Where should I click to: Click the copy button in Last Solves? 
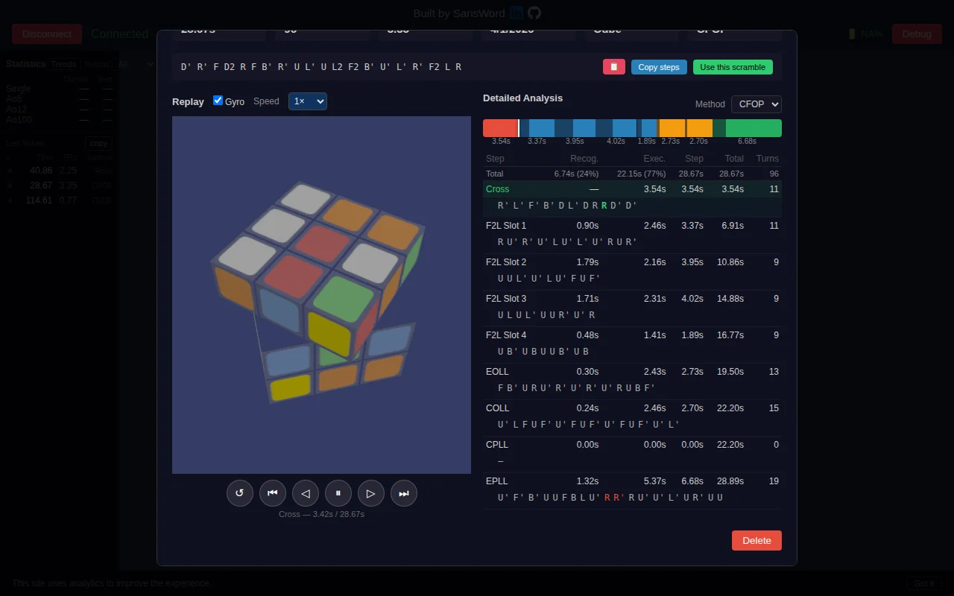point(98,143)
